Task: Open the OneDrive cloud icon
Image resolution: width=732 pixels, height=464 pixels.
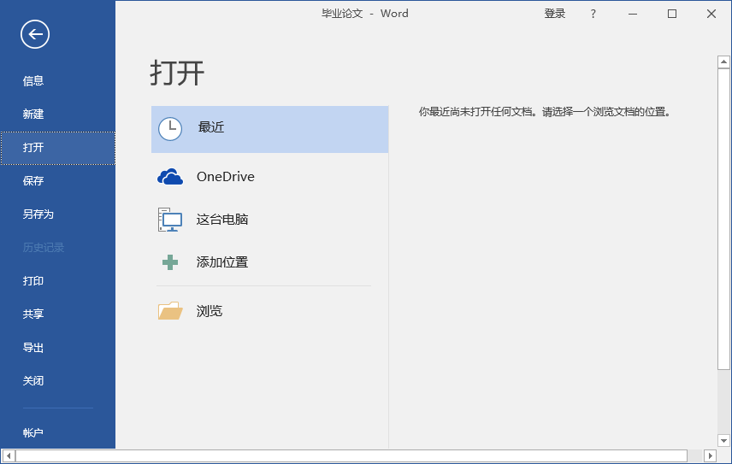Action: coord(170,177)
